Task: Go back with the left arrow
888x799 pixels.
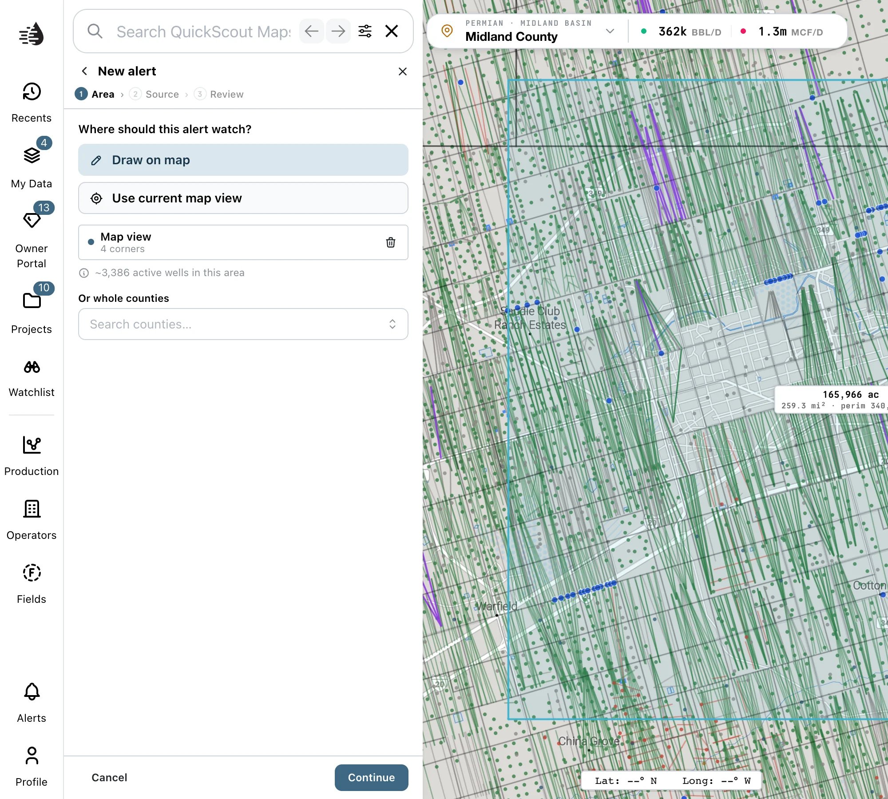Action: [311, 31]
